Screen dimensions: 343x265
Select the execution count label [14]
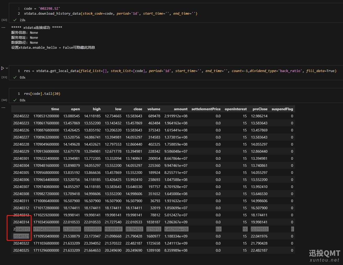click(4, 100)
